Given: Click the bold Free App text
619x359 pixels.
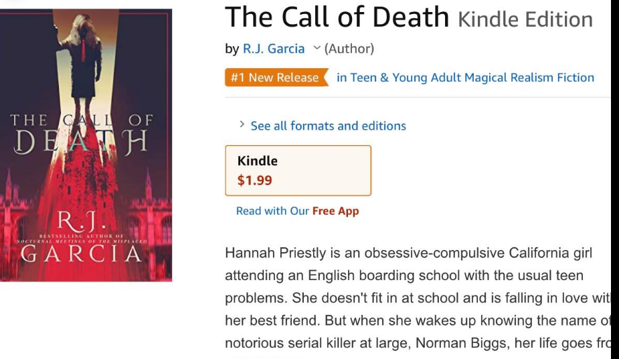Looking at the screenshot, I should (335, 211).
